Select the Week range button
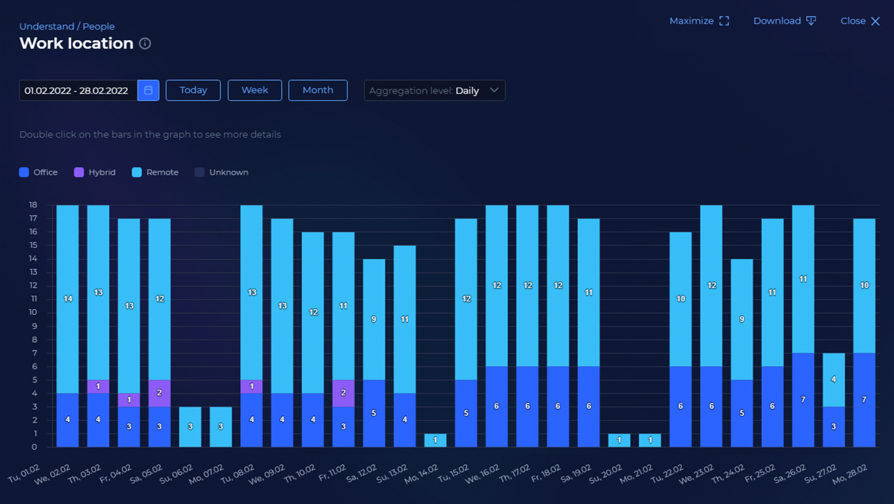Viewport: 894px width, 504px height. (255, 90)
